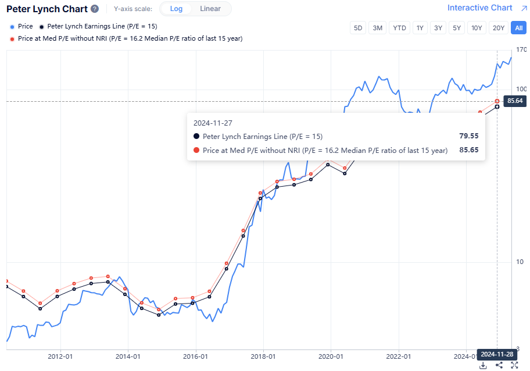530x371 pixels.
Task: Click the red data point at 85.64
Action: (497, 101)
